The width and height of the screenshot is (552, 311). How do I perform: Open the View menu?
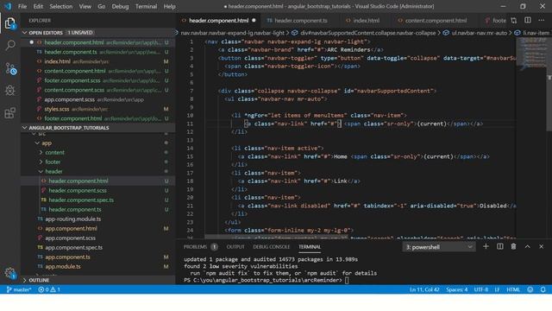[85, 6]
